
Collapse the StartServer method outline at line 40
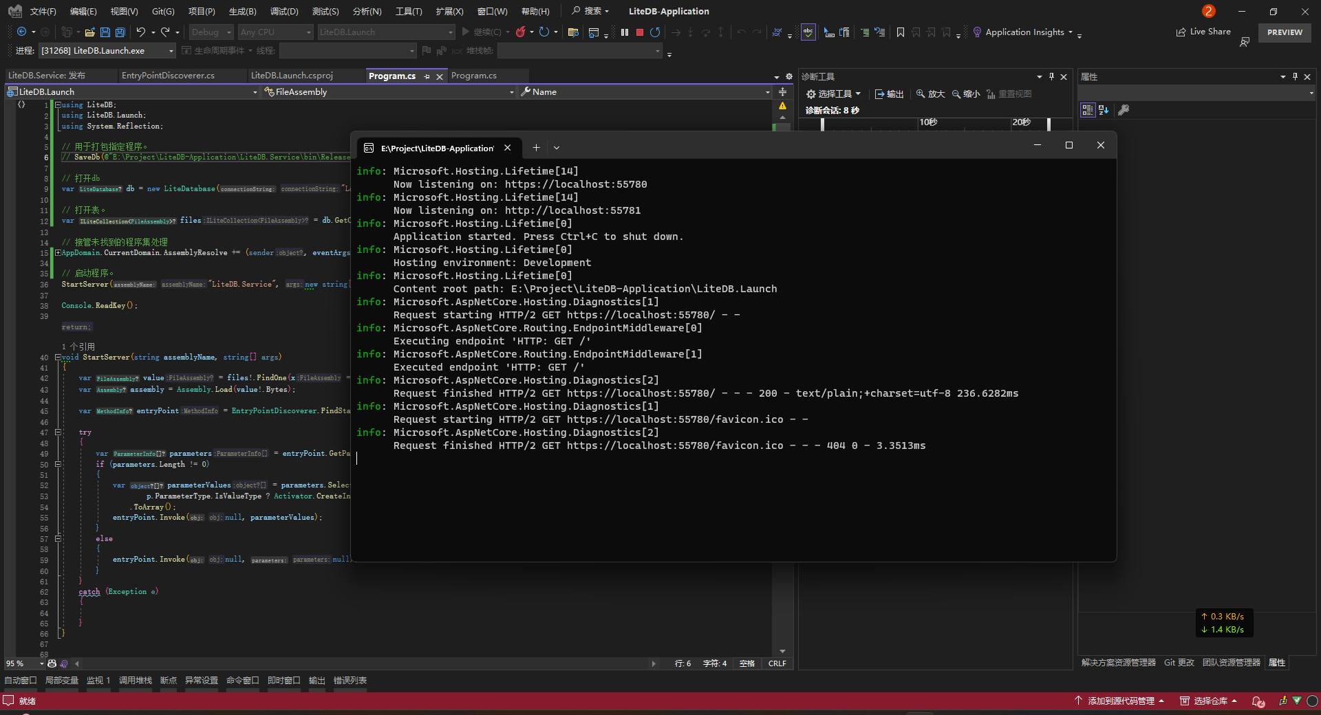coord(58,357)
